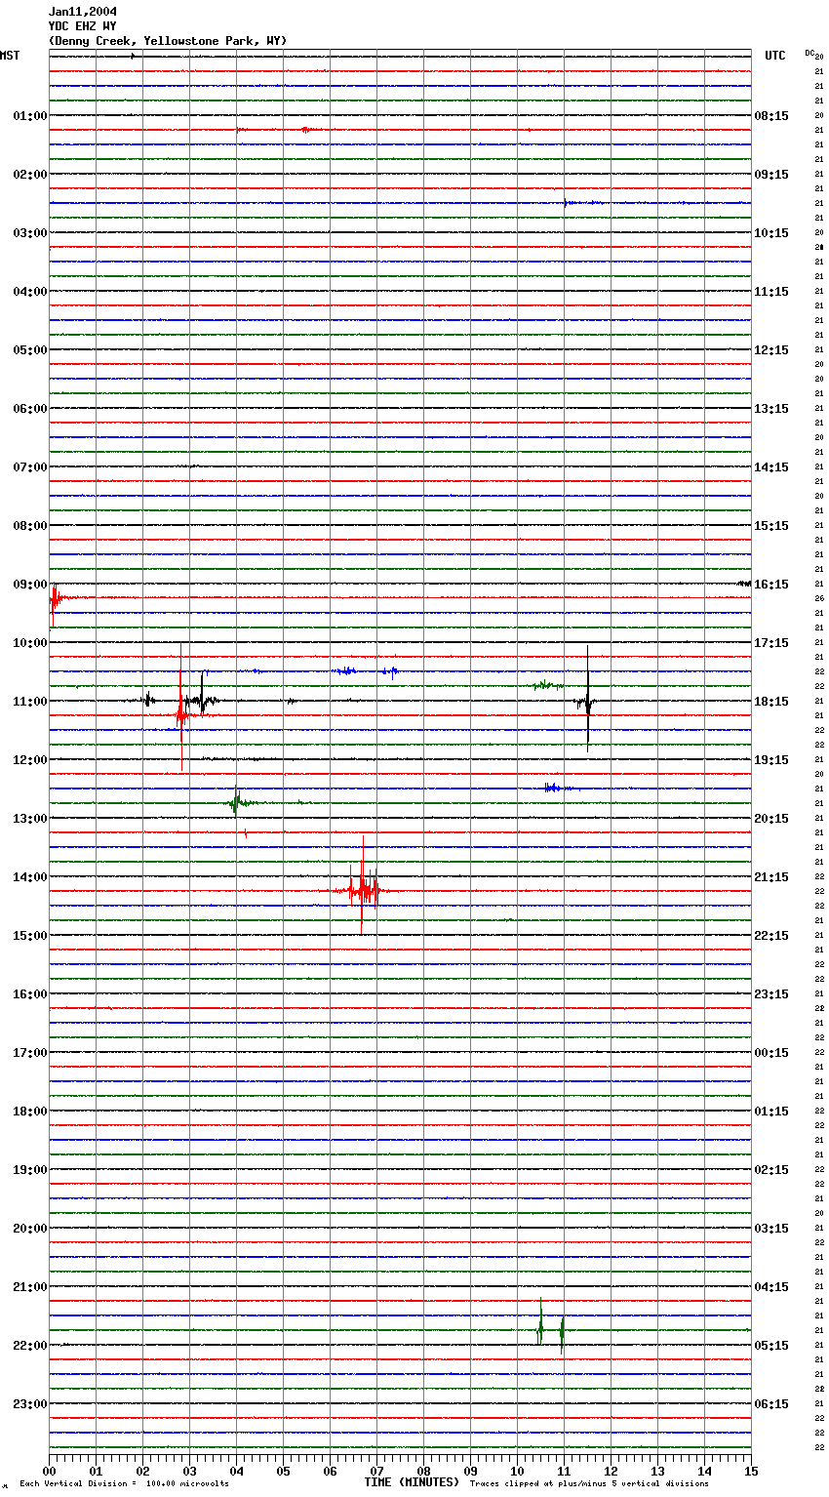Click the 07:00 MST time label

tap(30, 467)
